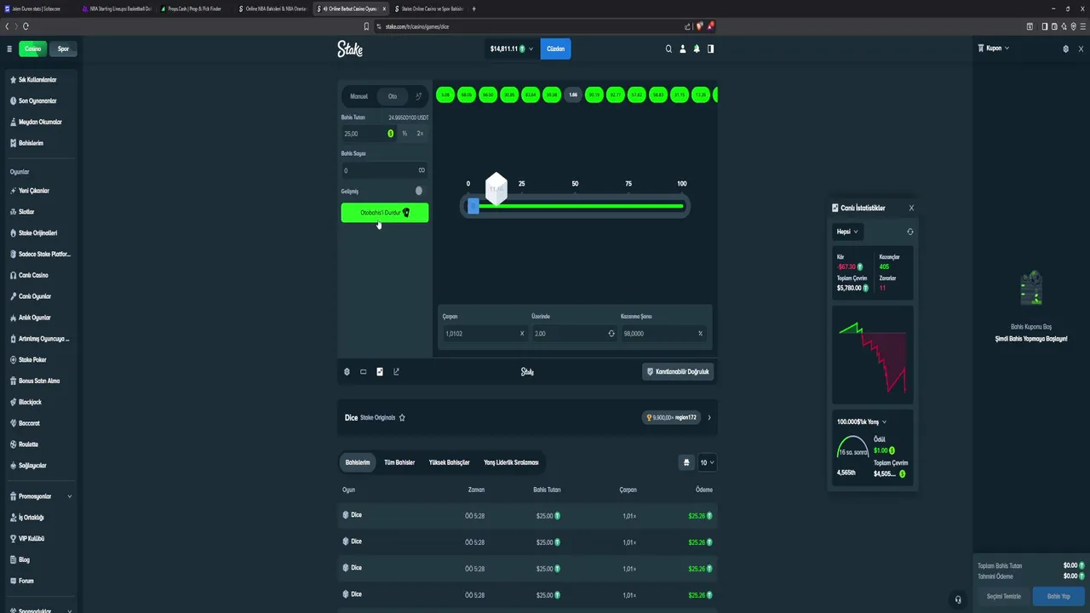Select the Bahislerim tab
1090x613 pixels.
point(358,462)
